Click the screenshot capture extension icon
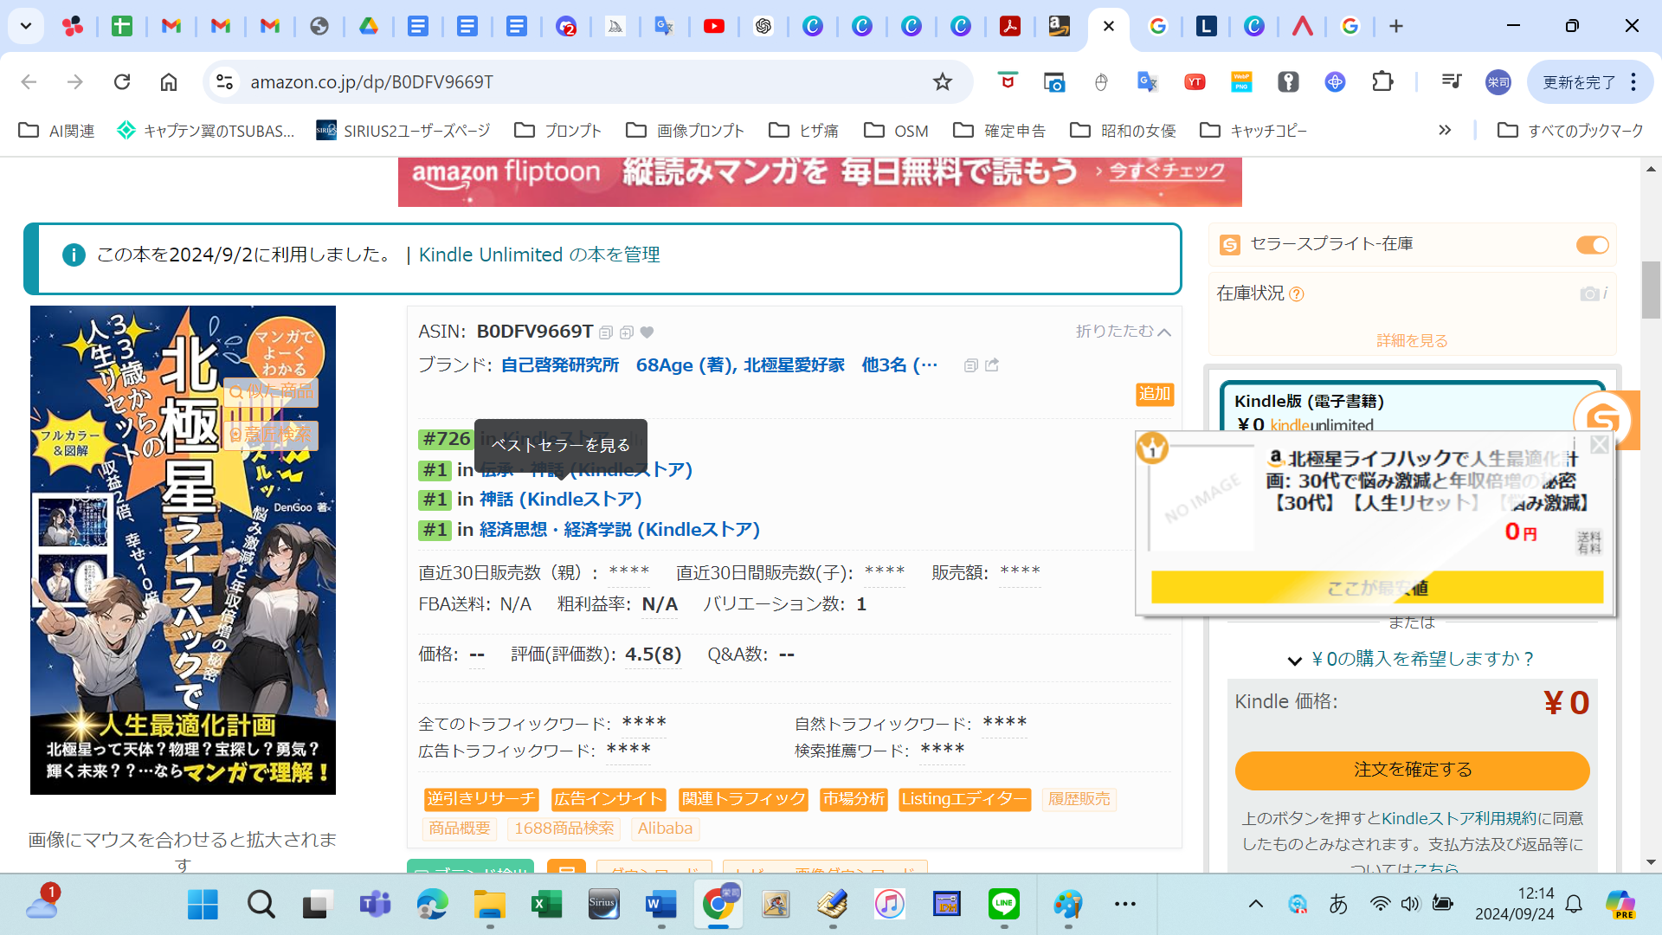1662x935 pixels. [x=1053, y=82]
